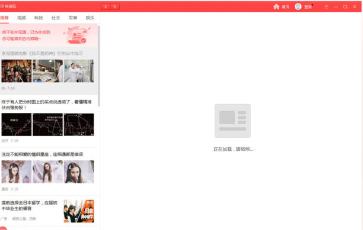Minimize the 快资讯 window
This screenshot has height=230, width=363.
(x=336, y=7)
